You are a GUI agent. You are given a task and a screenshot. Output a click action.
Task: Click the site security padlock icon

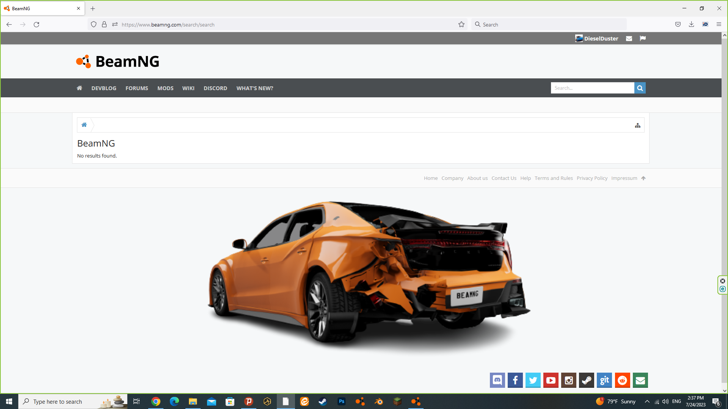coord(104,24)
